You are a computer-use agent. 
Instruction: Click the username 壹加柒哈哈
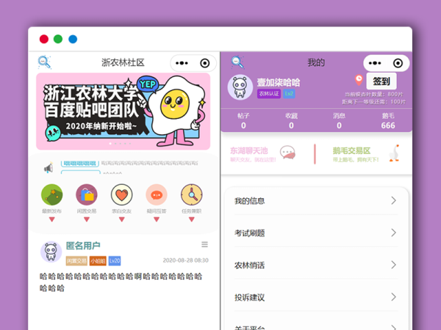tap(279, 82)
